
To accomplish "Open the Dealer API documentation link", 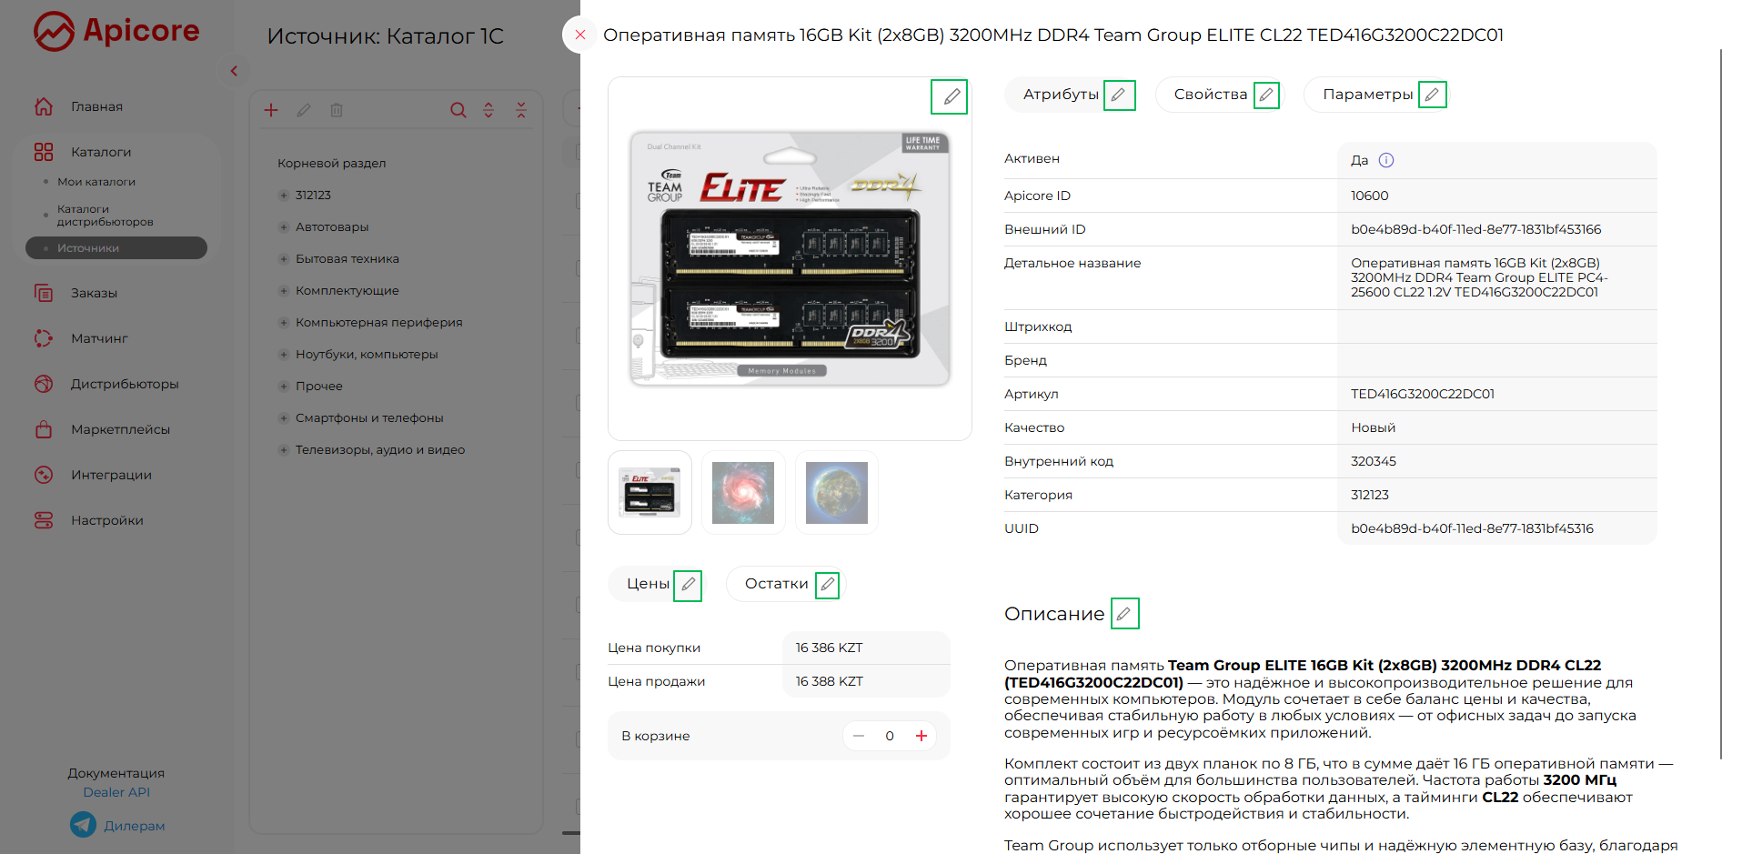I will click(x=116, y=792).
